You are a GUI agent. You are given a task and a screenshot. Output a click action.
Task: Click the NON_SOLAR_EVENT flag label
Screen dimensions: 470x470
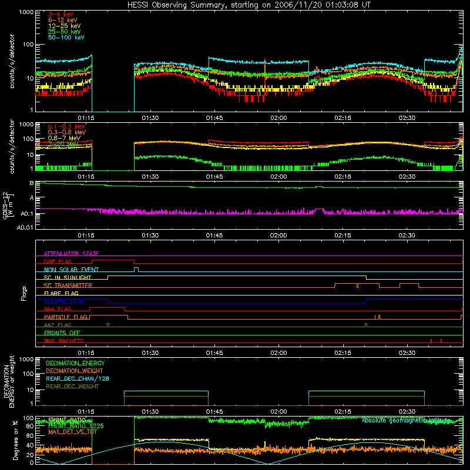[71, 270]
